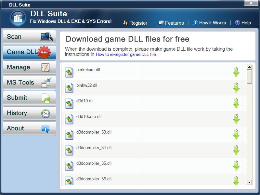The image size is (260, 195).
Task: Download d3dcompiler_35.dll with green arrow
Action: tap(236, 165)
